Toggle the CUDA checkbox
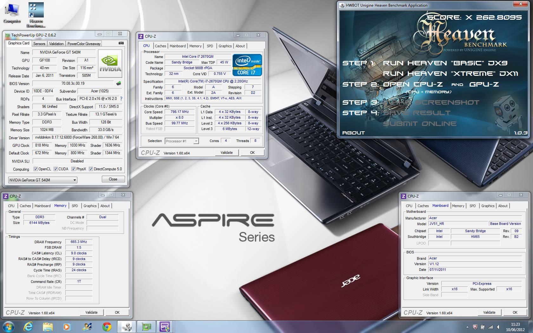This screenshot has height=333, width=533. (56, 169)
